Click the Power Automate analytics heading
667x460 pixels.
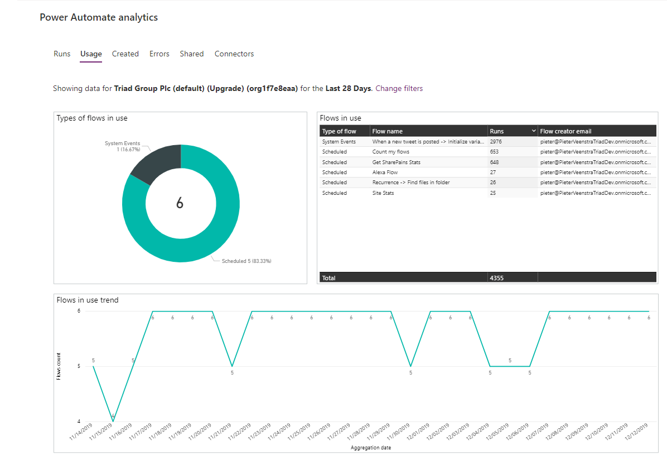click(x=99, y=17)
